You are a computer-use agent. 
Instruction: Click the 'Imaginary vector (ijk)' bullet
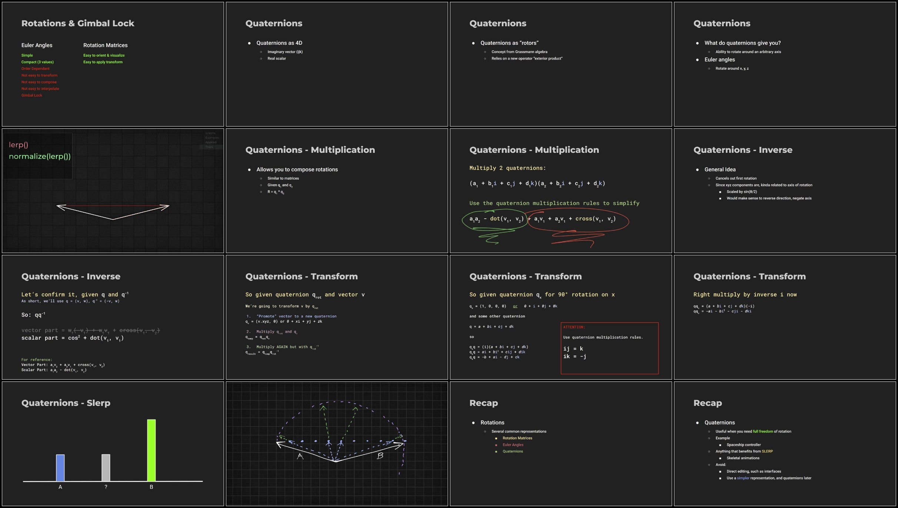coord(285,52)
